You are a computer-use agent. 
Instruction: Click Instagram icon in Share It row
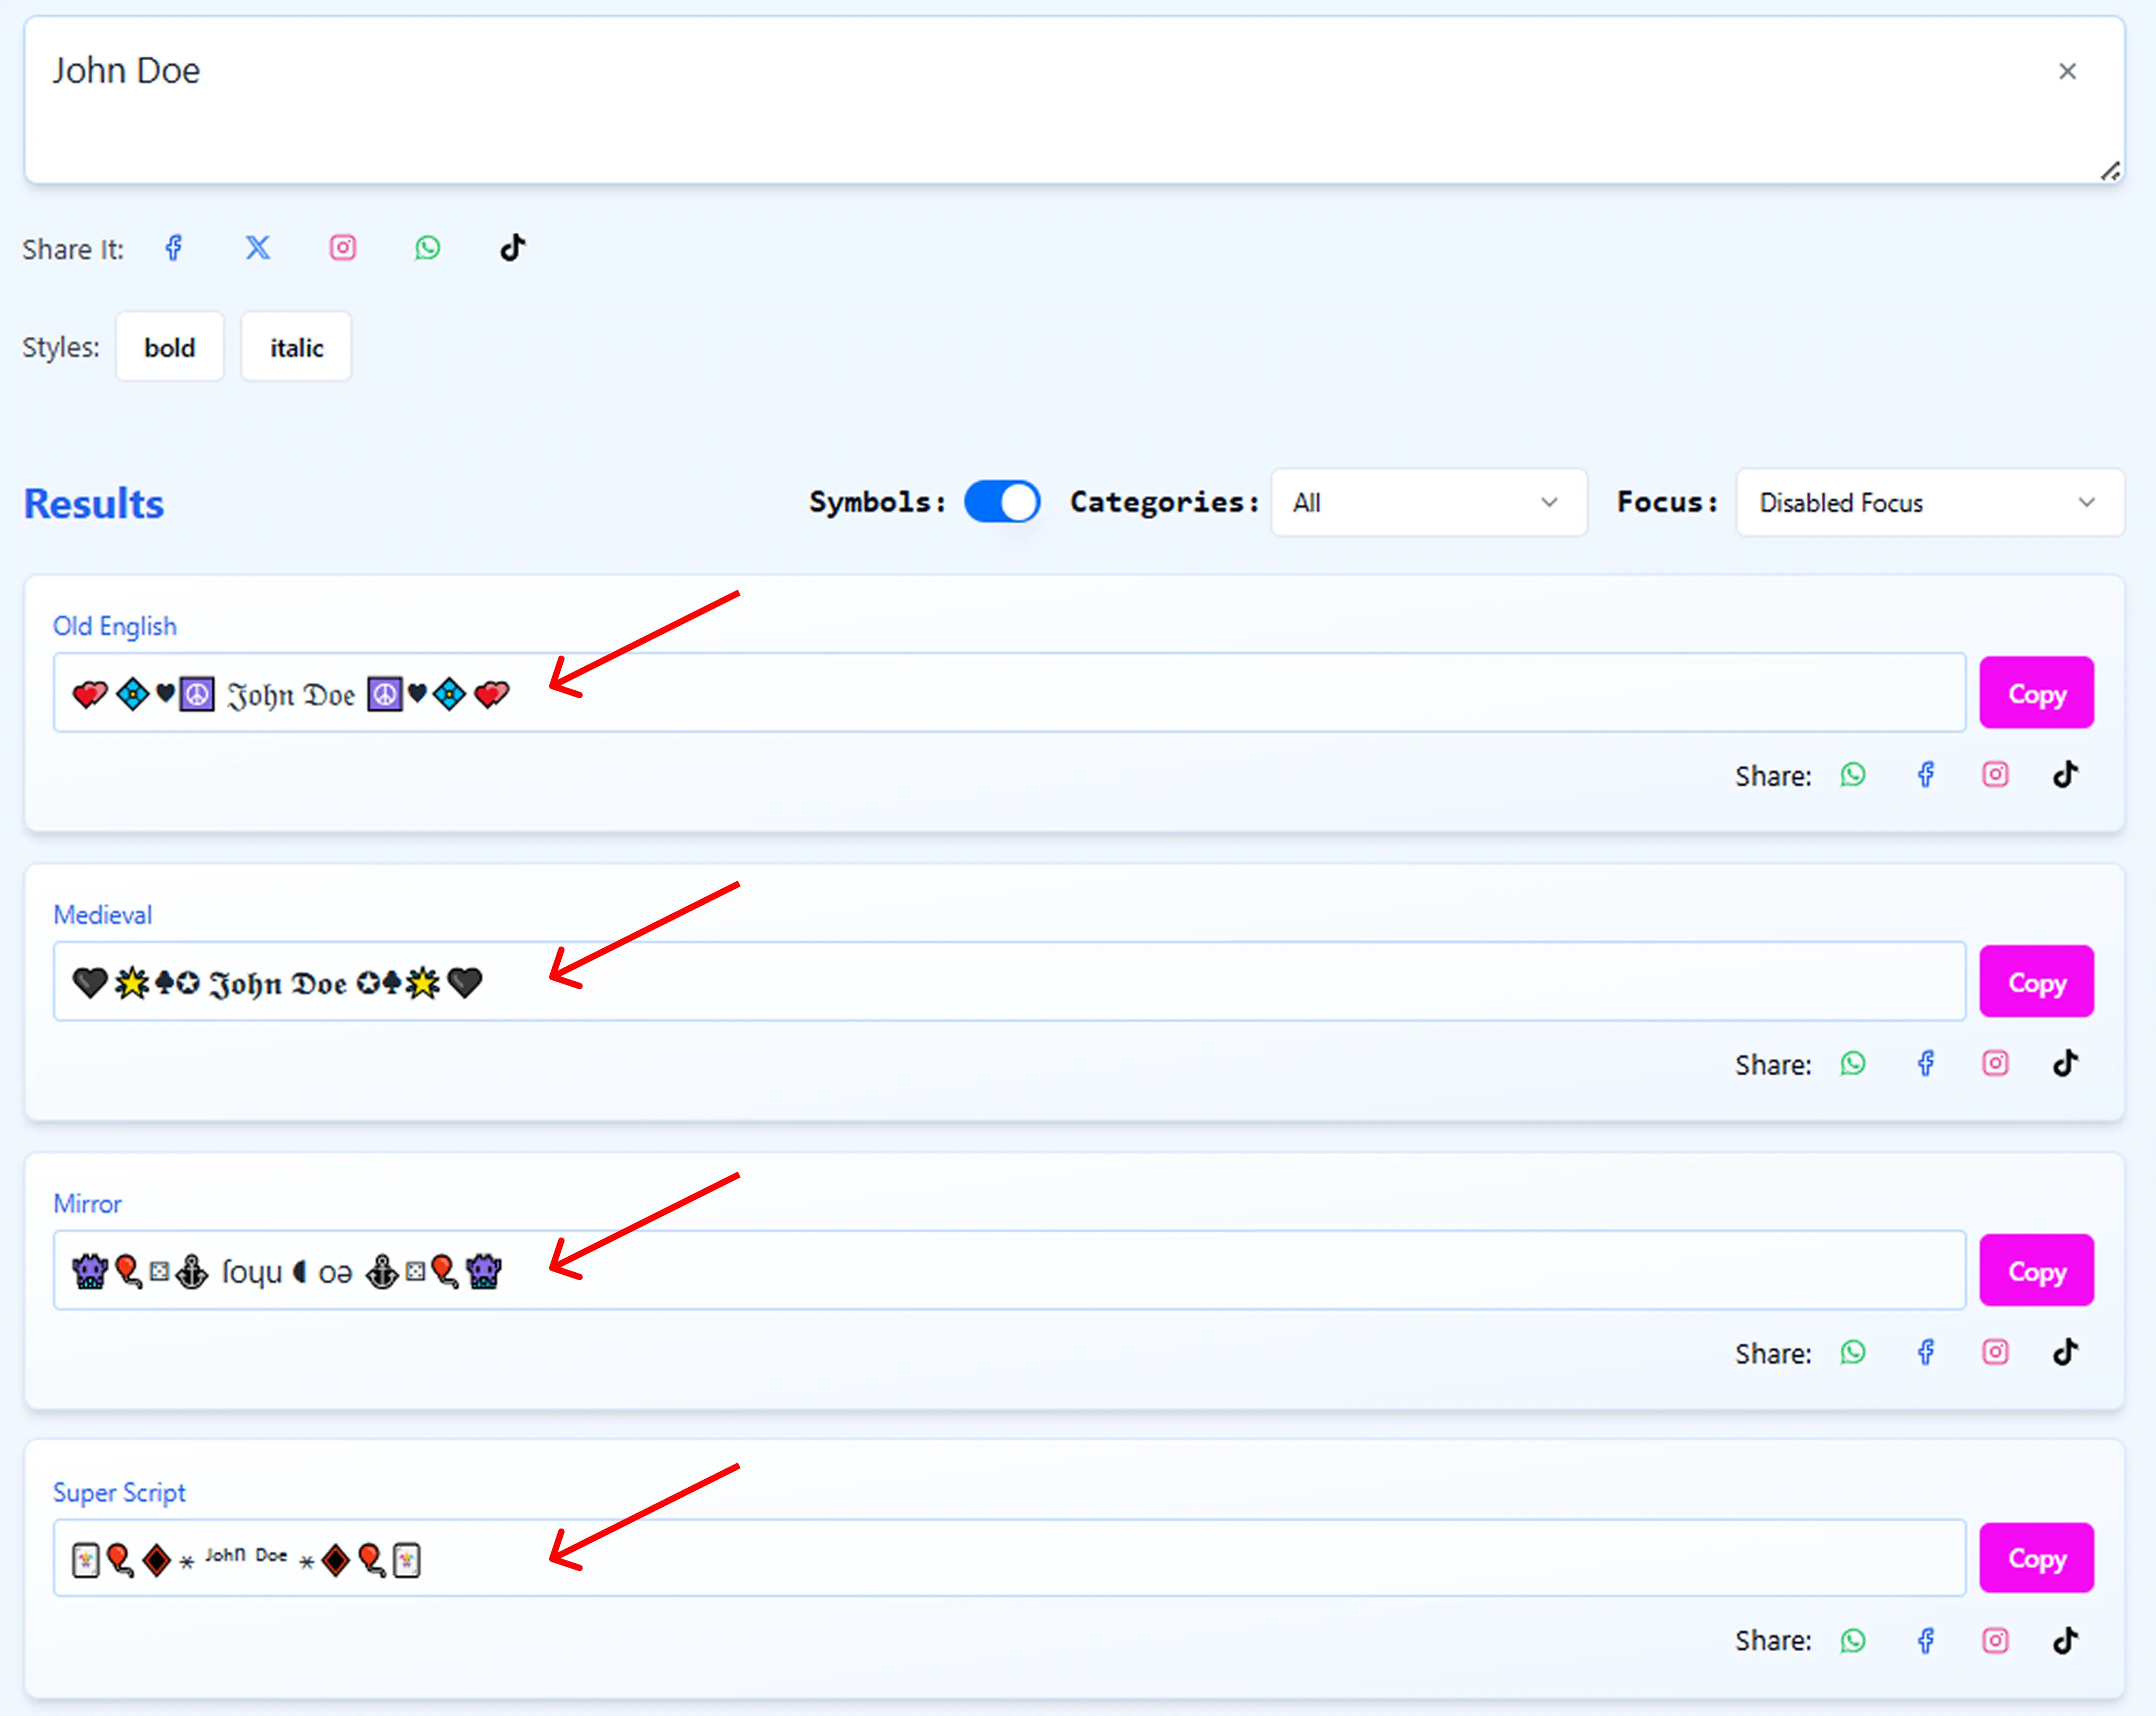tap(343, 248)
